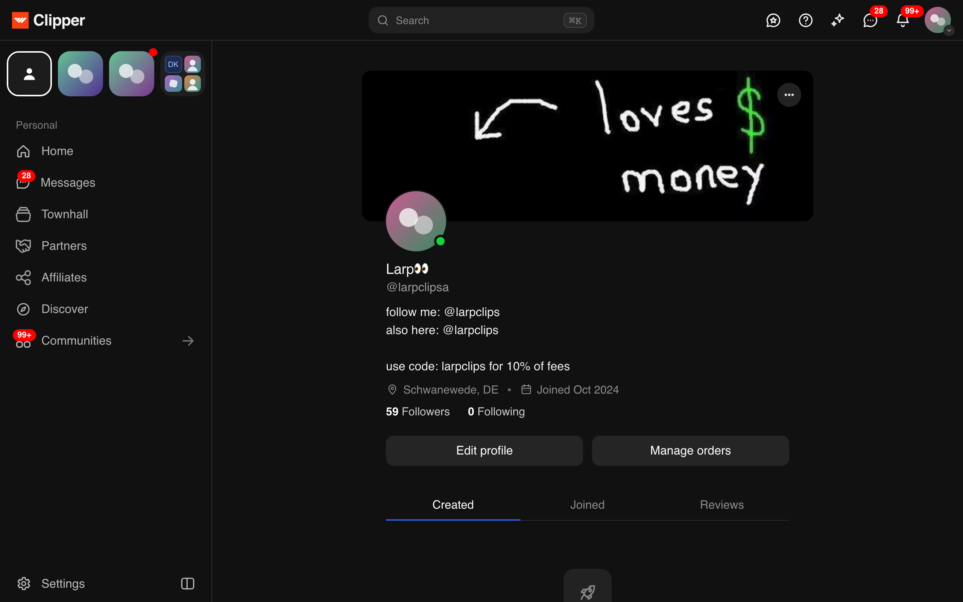Click the Joined Oct 2024 text

pyautogui.click(x=577, y=389)
